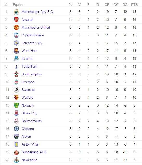142x165 pixels.
Task: Click the Arsenal club crest
Action: click(x=16, y=19)
